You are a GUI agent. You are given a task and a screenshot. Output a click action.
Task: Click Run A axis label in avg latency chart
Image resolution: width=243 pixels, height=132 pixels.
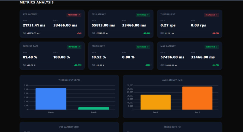pos(156,112)
